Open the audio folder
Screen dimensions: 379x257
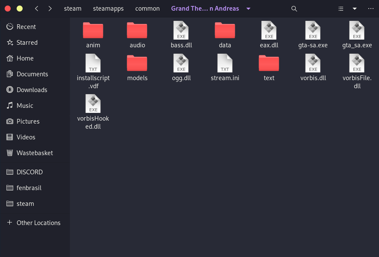(x=137, y=30)
